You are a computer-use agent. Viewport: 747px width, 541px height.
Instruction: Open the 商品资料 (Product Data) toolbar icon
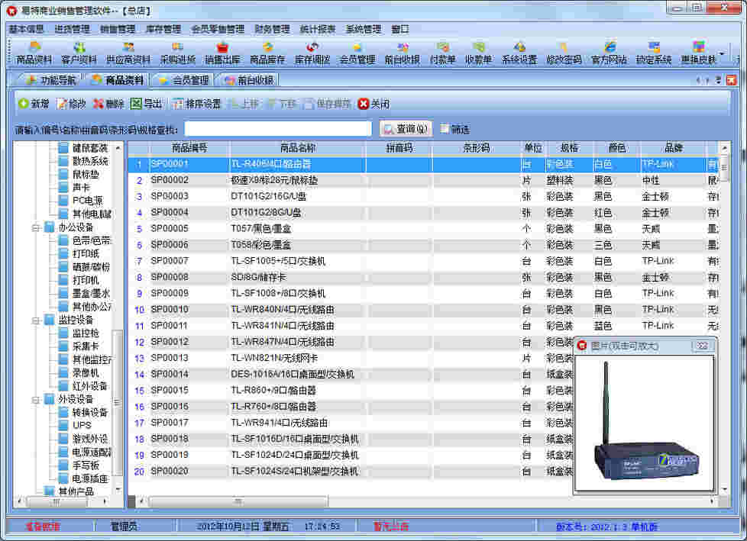click(x=34, y=54)
